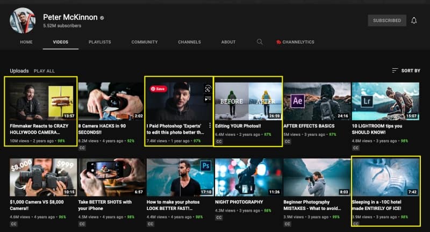The image size is (430, 232).
Task: Click title Take BETTER SHOTS with your iPhone
Action: (x=105, y=205)
